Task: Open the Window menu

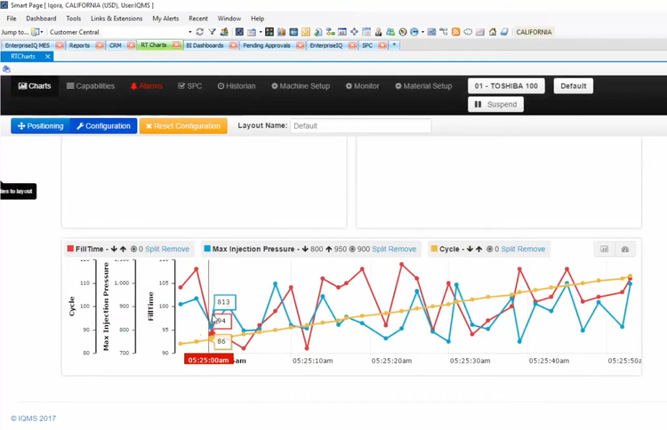Action: coord(229,19)
